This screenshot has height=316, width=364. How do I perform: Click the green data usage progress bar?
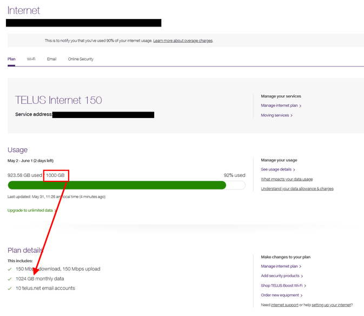tap(117, 185)
